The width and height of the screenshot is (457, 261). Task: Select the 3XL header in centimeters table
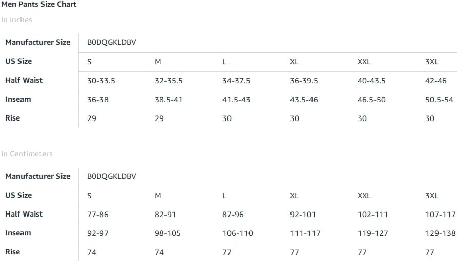432,195
